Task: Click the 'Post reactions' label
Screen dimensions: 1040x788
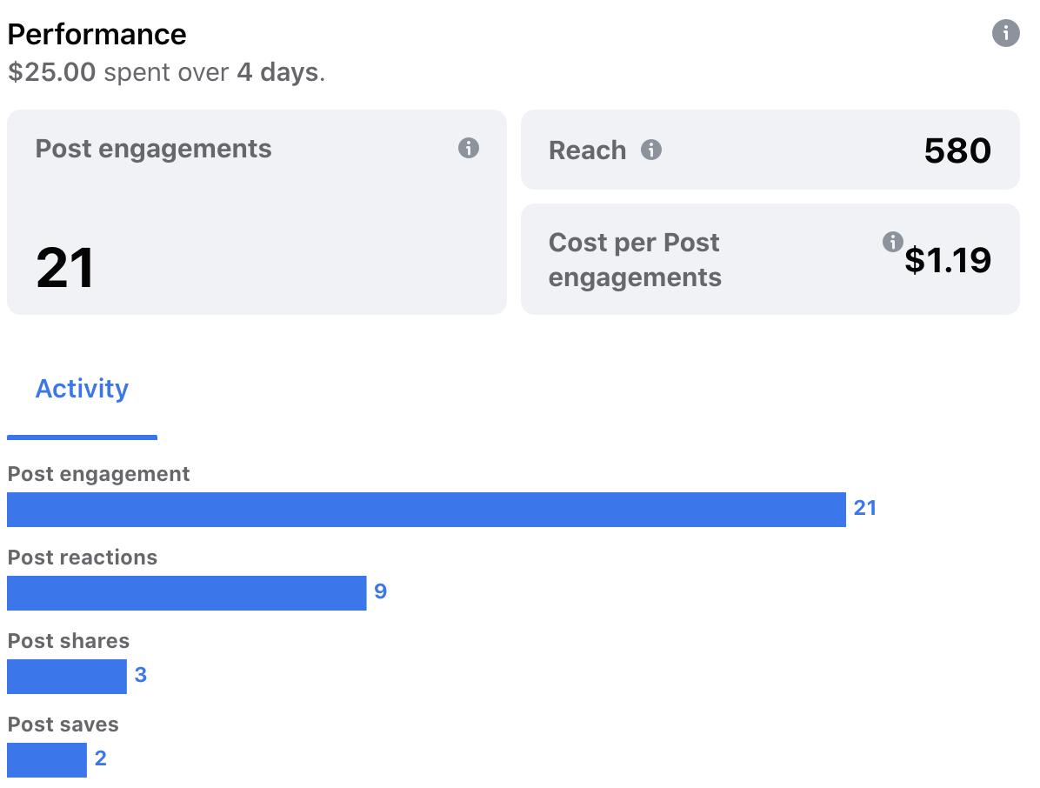Action: tap(83, 558)
